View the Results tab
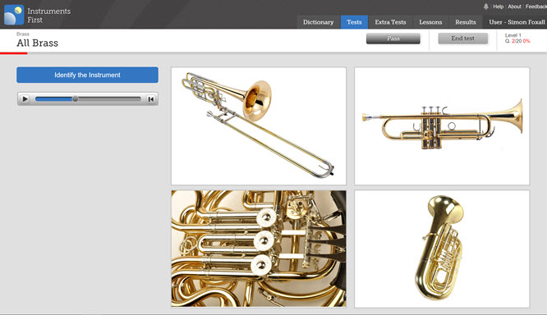The image size is (547, 315). pyautogui.click(x=466, y=22)
